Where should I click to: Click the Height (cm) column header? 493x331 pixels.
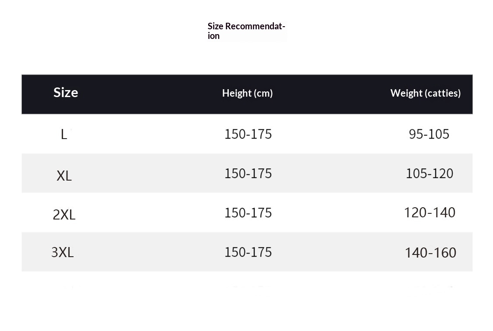pos(247,93)
